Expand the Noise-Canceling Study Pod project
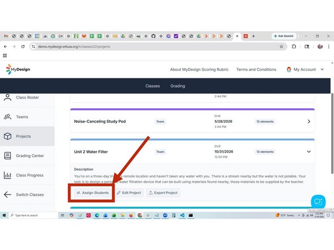The image size is (334, 250). click(309, 122)
